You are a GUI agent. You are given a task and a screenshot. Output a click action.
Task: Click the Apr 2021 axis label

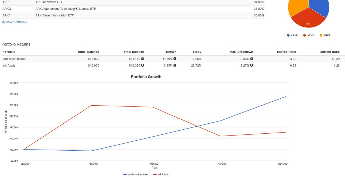pos(222,164)
